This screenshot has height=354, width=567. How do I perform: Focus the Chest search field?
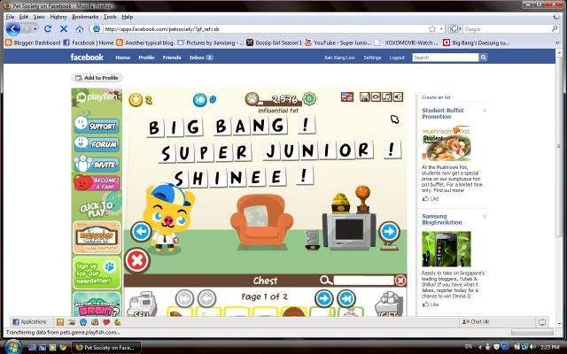pos(364,281)
